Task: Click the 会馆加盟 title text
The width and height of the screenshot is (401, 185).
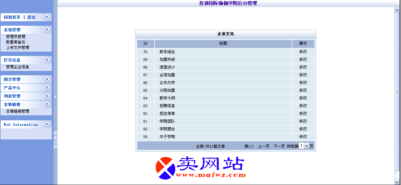Action: pyautogui.click(x=167, y=75)
